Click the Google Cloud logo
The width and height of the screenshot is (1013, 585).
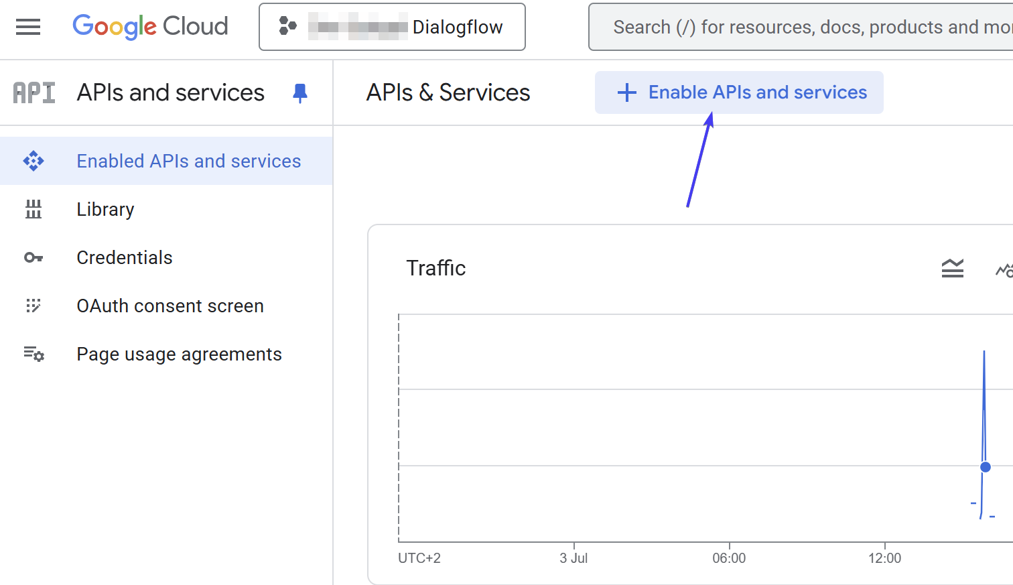click(x=150, y=27)
